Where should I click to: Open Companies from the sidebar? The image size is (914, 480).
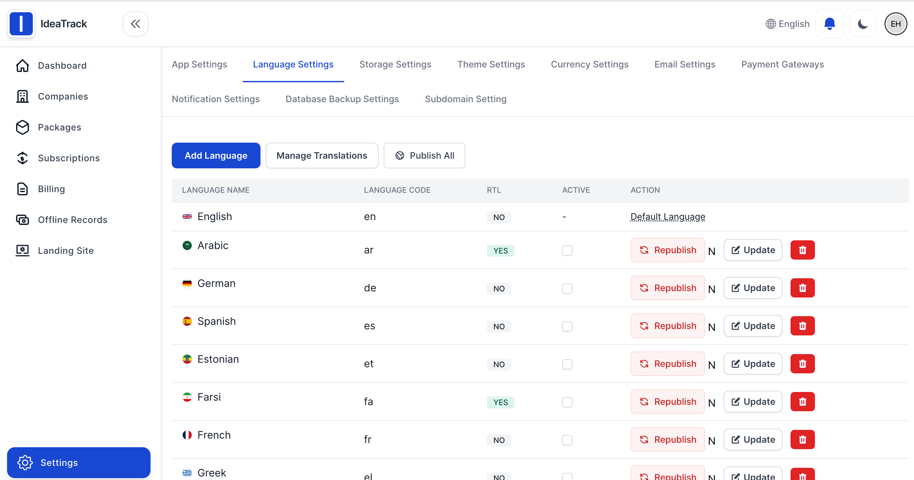coord(62,96)
